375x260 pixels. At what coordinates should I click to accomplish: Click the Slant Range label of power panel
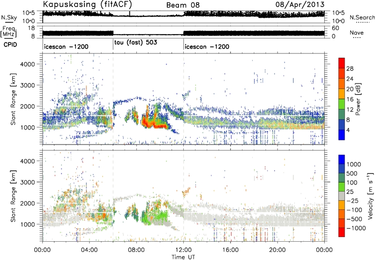tap(13, 99)
